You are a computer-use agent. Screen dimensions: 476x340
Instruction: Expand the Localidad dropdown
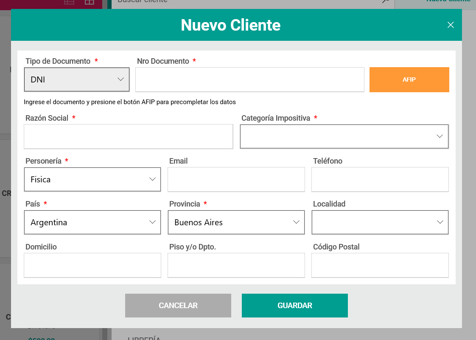pos(380,222)
